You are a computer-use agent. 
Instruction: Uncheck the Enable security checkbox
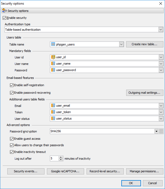pos(4,18)
